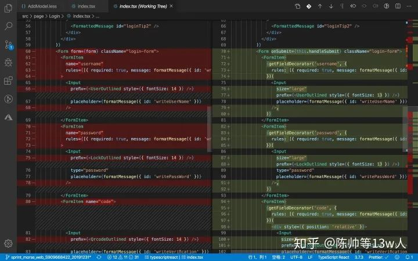Image resolution: width=418 pixels, height=261 pixels.
Task: Open the Search view in activity bar
Action: coord(8,26)
